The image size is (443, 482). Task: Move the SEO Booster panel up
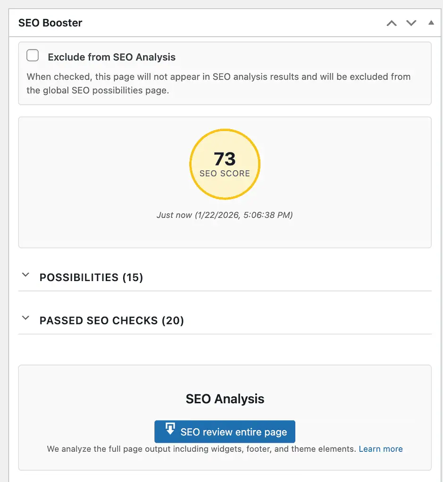click(x=391, y=22)
